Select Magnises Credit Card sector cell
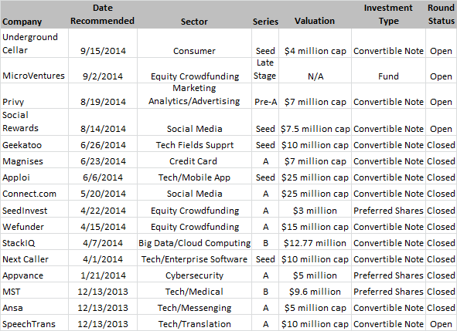Image resolution: width=457 pixels, height=331 pixels. point(194,161)
